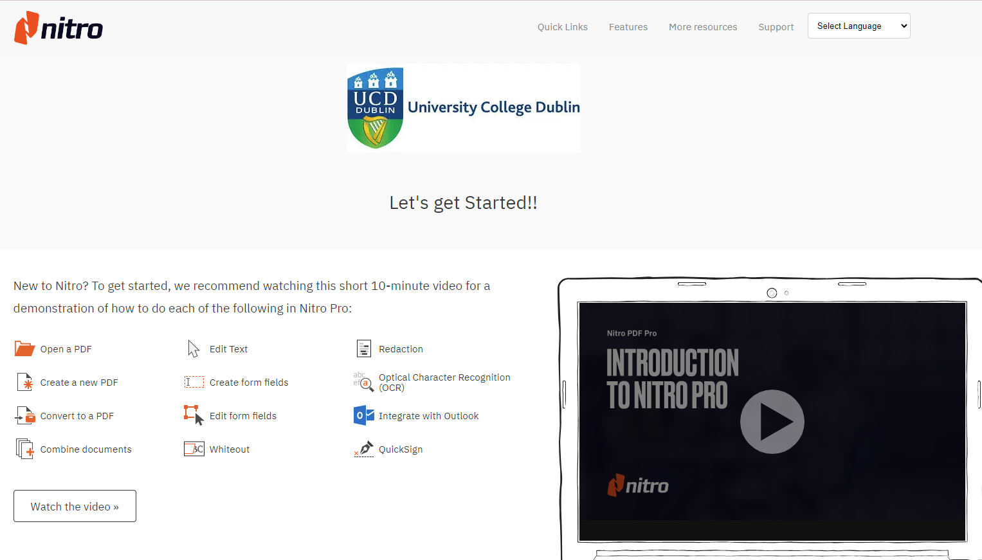Select the OCR magnifier icon
Viewport: 982px width, 560px height.
[363, 383]
